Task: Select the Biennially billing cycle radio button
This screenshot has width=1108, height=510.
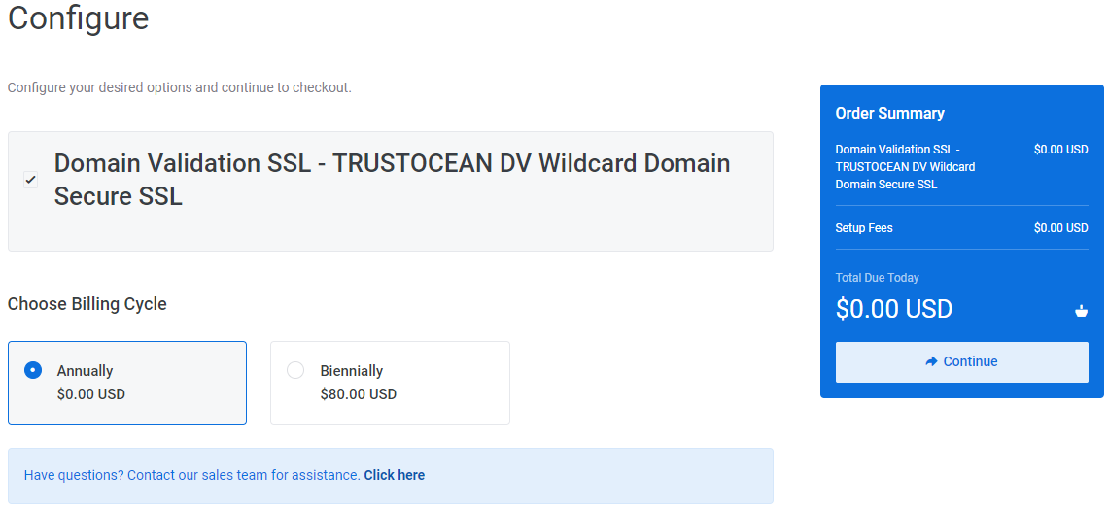Action: 295,370
